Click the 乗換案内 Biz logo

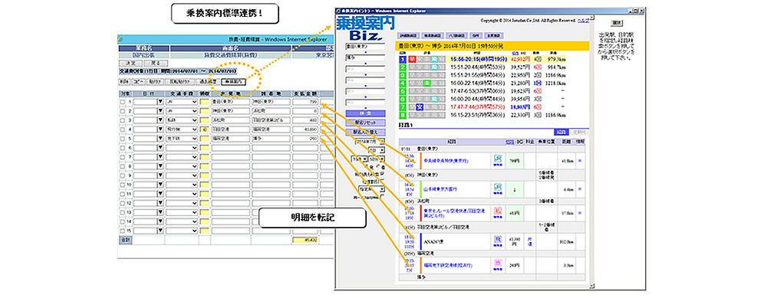(365, 29)
